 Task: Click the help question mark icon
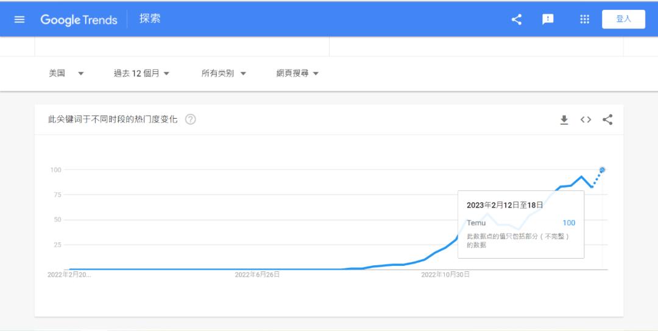[x=191, y=119]
